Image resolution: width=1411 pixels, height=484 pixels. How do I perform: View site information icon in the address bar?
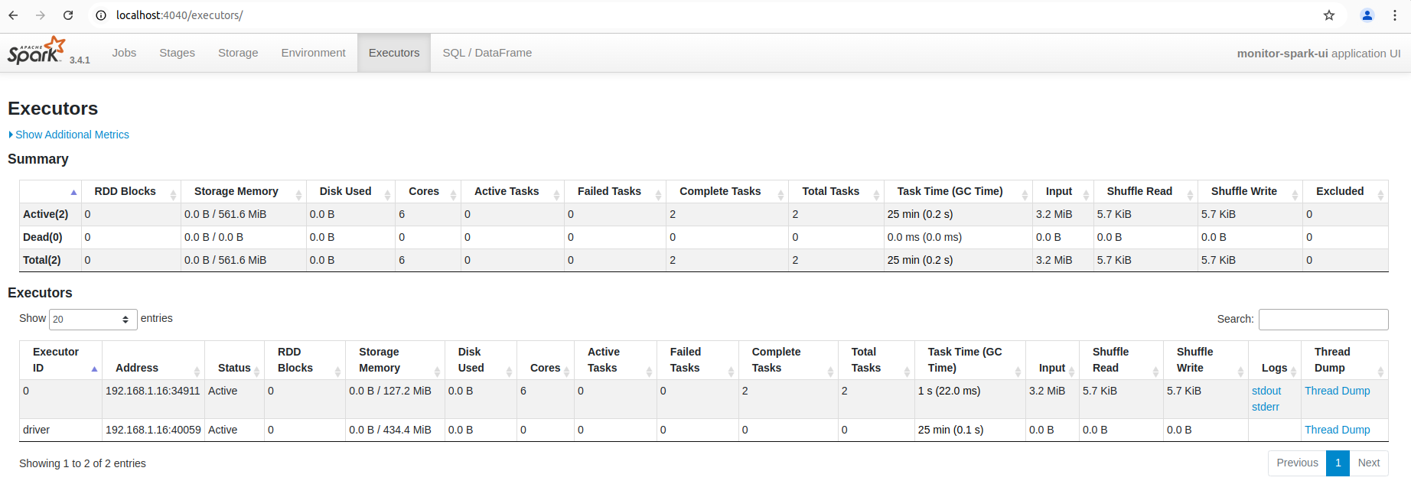(101, 15)
